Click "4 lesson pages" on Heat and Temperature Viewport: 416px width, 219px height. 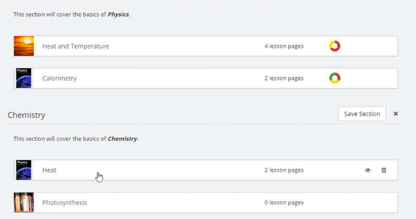click(284, 46)
